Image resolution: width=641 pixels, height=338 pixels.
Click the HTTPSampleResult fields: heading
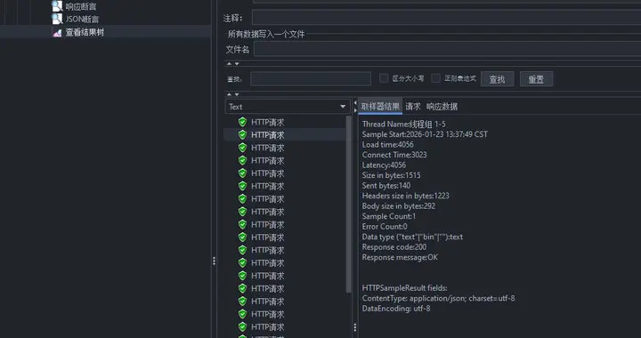404,288
